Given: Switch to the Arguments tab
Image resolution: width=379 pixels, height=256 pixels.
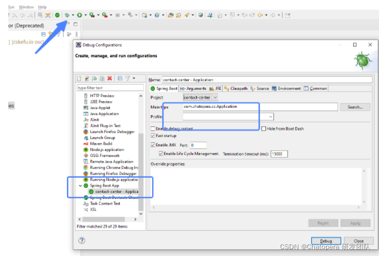Looking at the screenshot, I should (193, 88).
